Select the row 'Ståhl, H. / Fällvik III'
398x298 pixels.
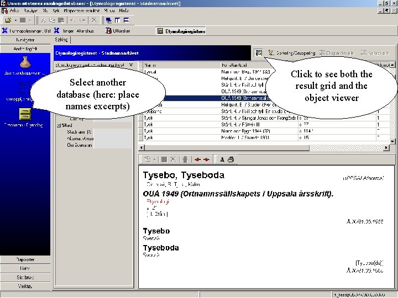click(x=264, y=124)
